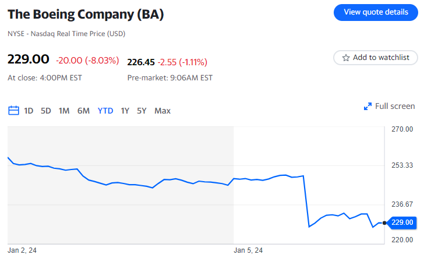Click the Jan 2, 24 axis date label
Viewport: 424px width, 265px height.
22,250
